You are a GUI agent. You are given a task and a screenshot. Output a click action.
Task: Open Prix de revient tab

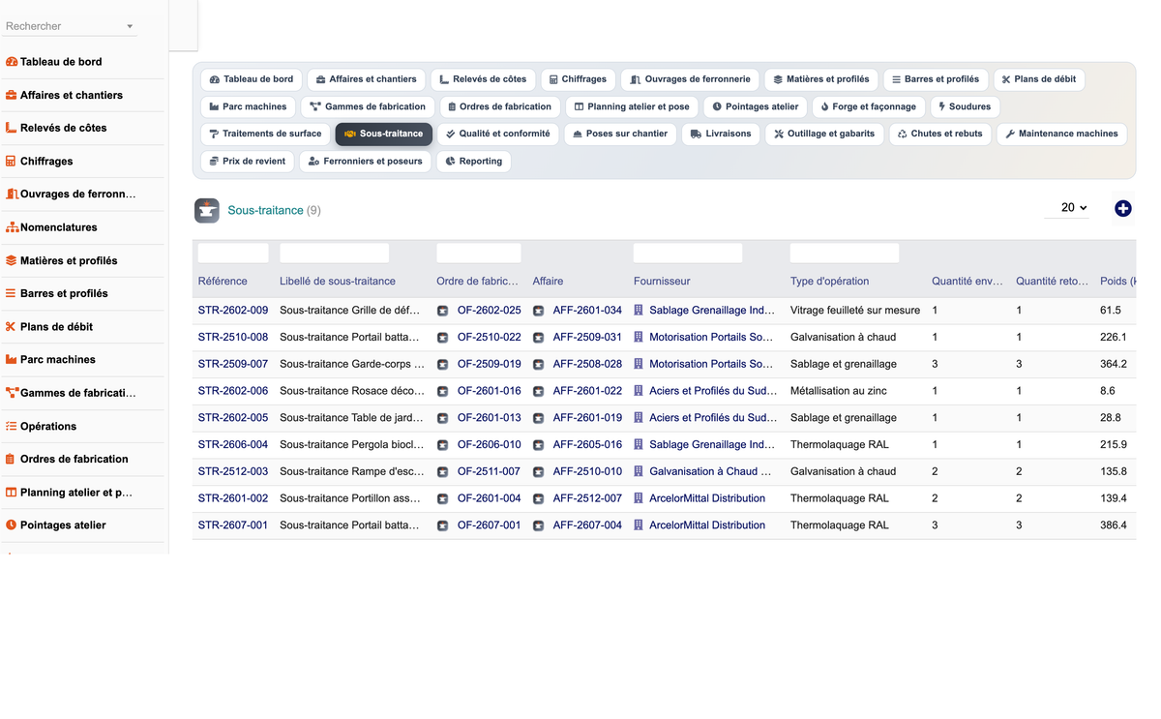click(248, 161)
